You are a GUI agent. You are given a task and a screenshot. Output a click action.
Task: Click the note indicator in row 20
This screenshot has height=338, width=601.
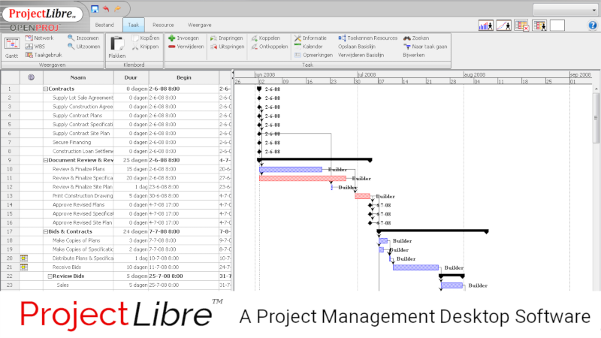24,258
